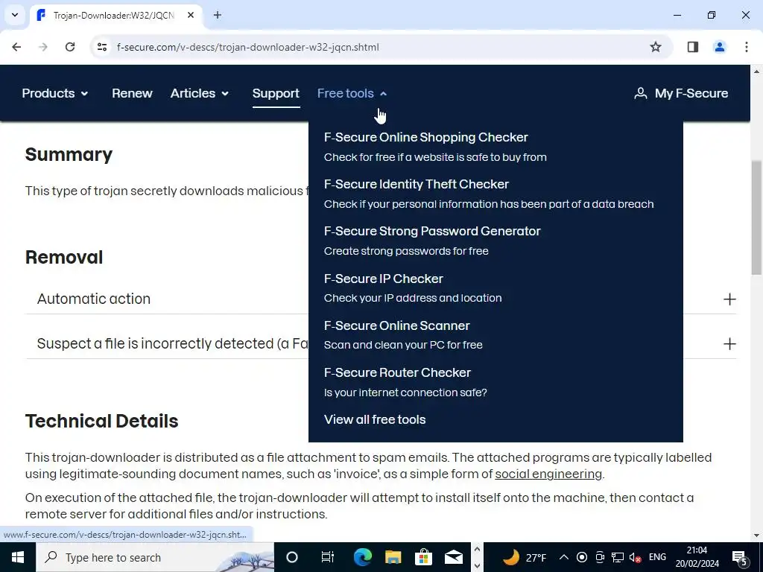763x572 pixels.
Task: Click the page vertical scrollbar thumb
Action: [757, 218]
